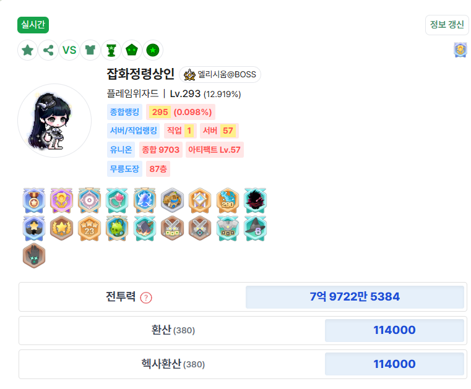Open the VS compare icon
471x389 pixels.
pos(69,50)
